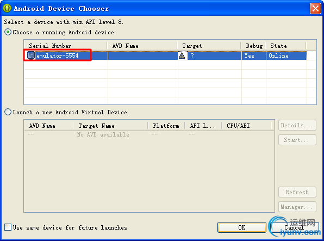Click the Platform column header
324x241 pixels.
(x=166, y=126)
